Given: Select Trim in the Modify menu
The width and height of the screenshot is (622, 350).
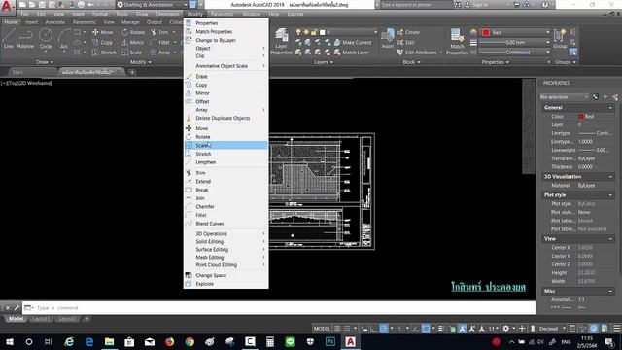Looking at the screenshot, I should (226, 173).
